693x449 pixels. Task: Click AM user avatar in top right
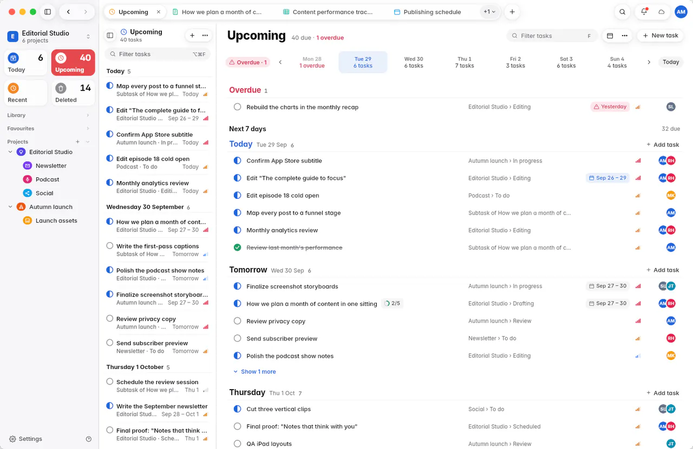(x=681, y=12)
